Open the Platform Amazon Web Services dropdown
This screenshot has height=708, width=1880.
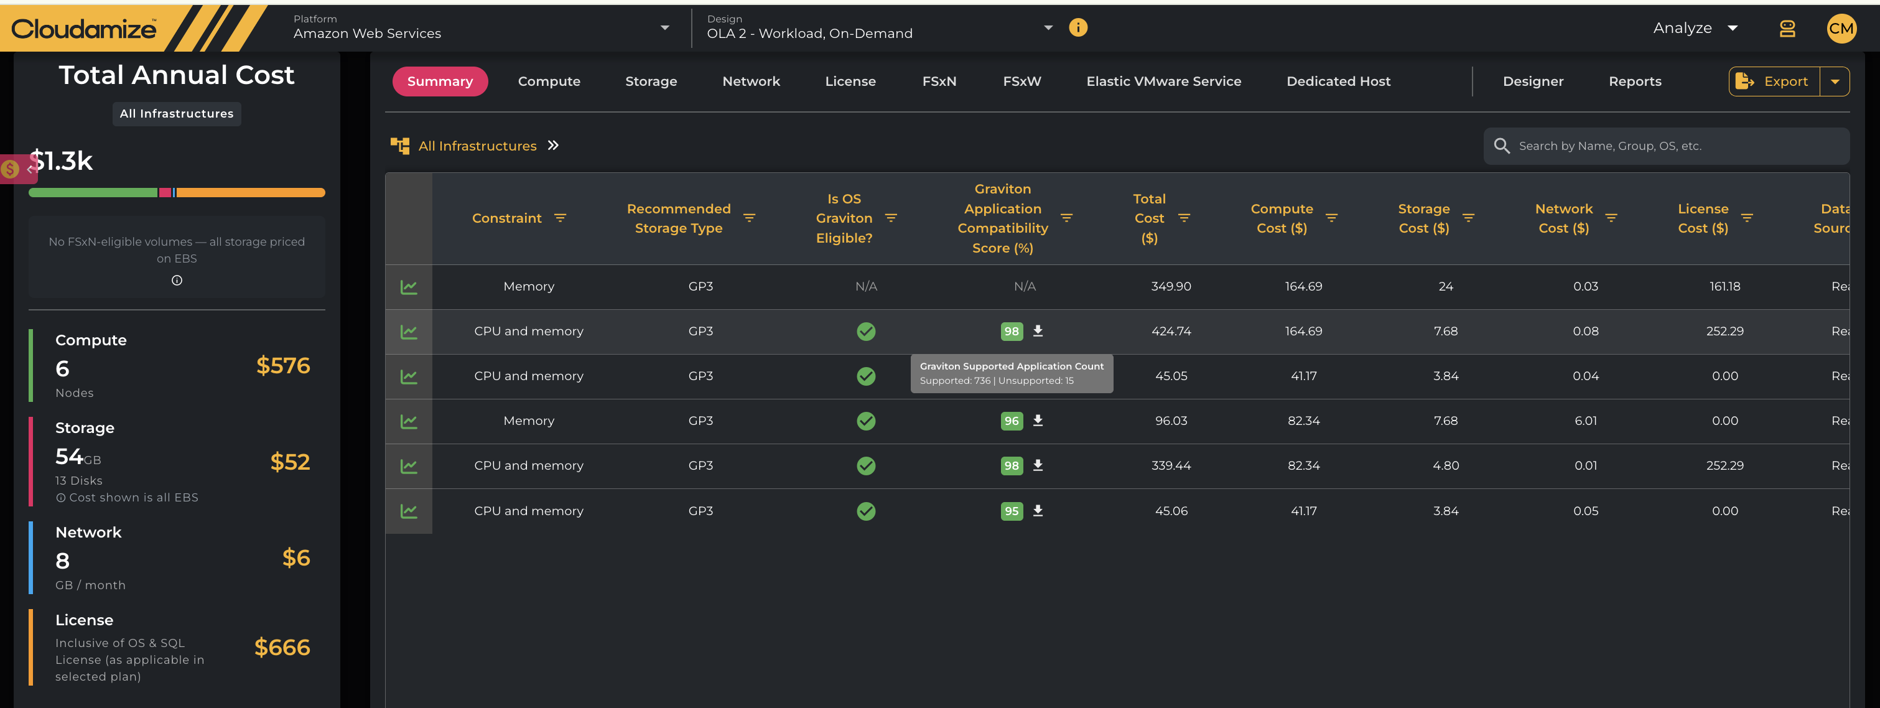[x=482, y=28]
